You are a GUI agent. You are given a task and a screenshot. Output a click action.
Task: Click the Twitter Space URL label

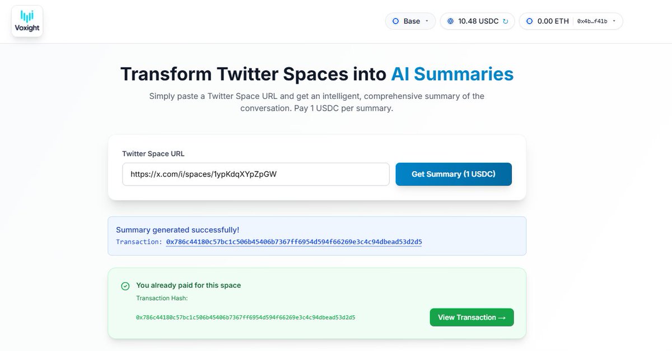153,153
